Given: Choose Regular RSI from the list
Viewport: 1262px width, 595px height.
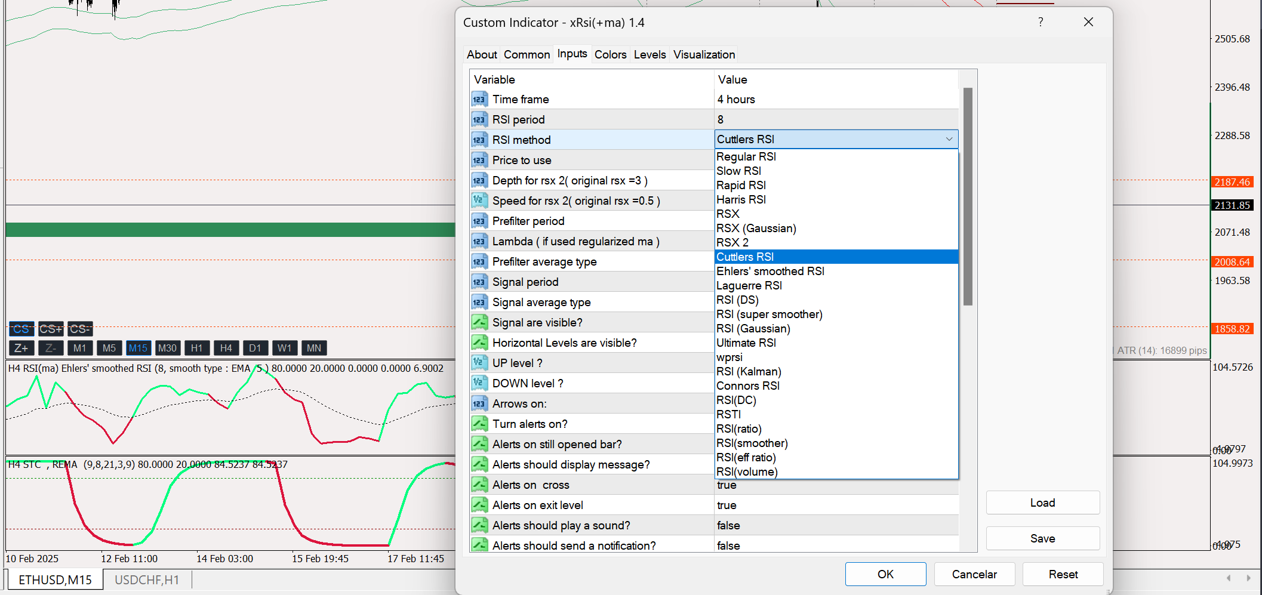Looking at the screenshot, I should point(836,156).
